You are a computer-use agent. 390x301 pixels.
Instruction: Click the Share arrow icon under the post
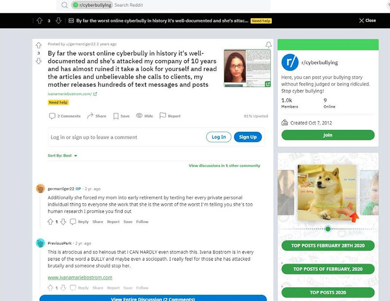point(90,116)
